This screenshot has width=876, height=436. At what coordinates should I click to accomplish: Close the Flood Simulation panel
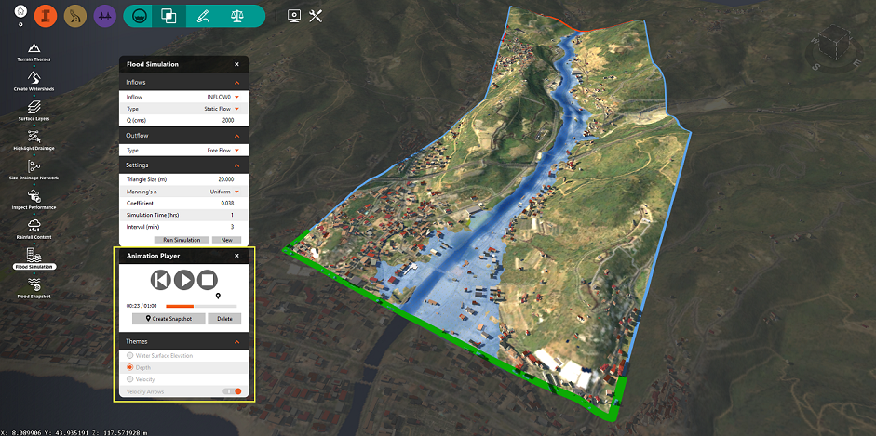pyautogui.click(x=236, y=65)
